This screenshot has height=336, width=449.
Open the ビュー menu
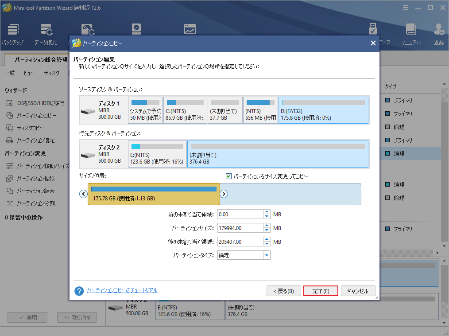pyautogui.click(x=29, y=73)
